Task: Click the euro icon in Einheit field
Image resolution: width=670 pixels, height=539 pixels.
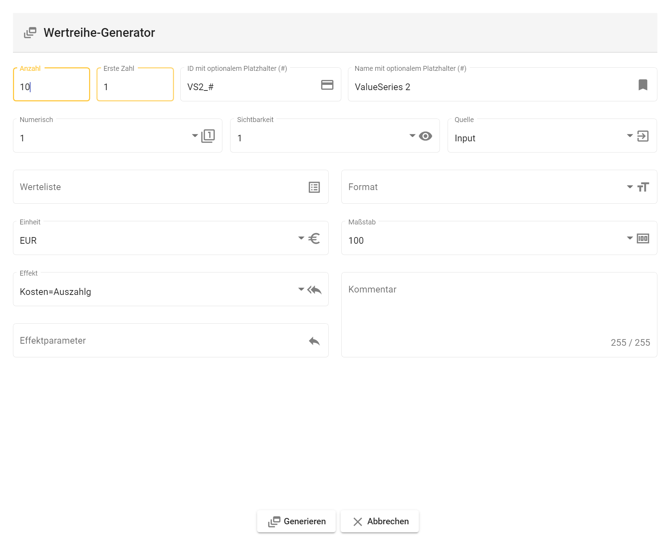Action: (x=314, y=238)
